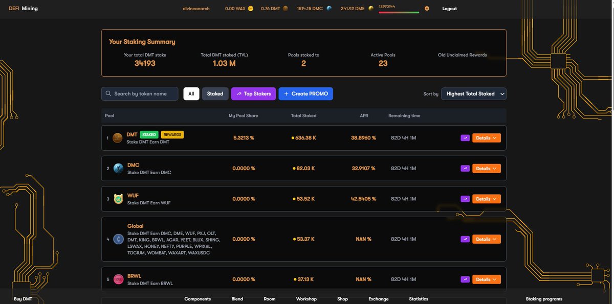Click the BRWL pool token icon

pos(117,279)
